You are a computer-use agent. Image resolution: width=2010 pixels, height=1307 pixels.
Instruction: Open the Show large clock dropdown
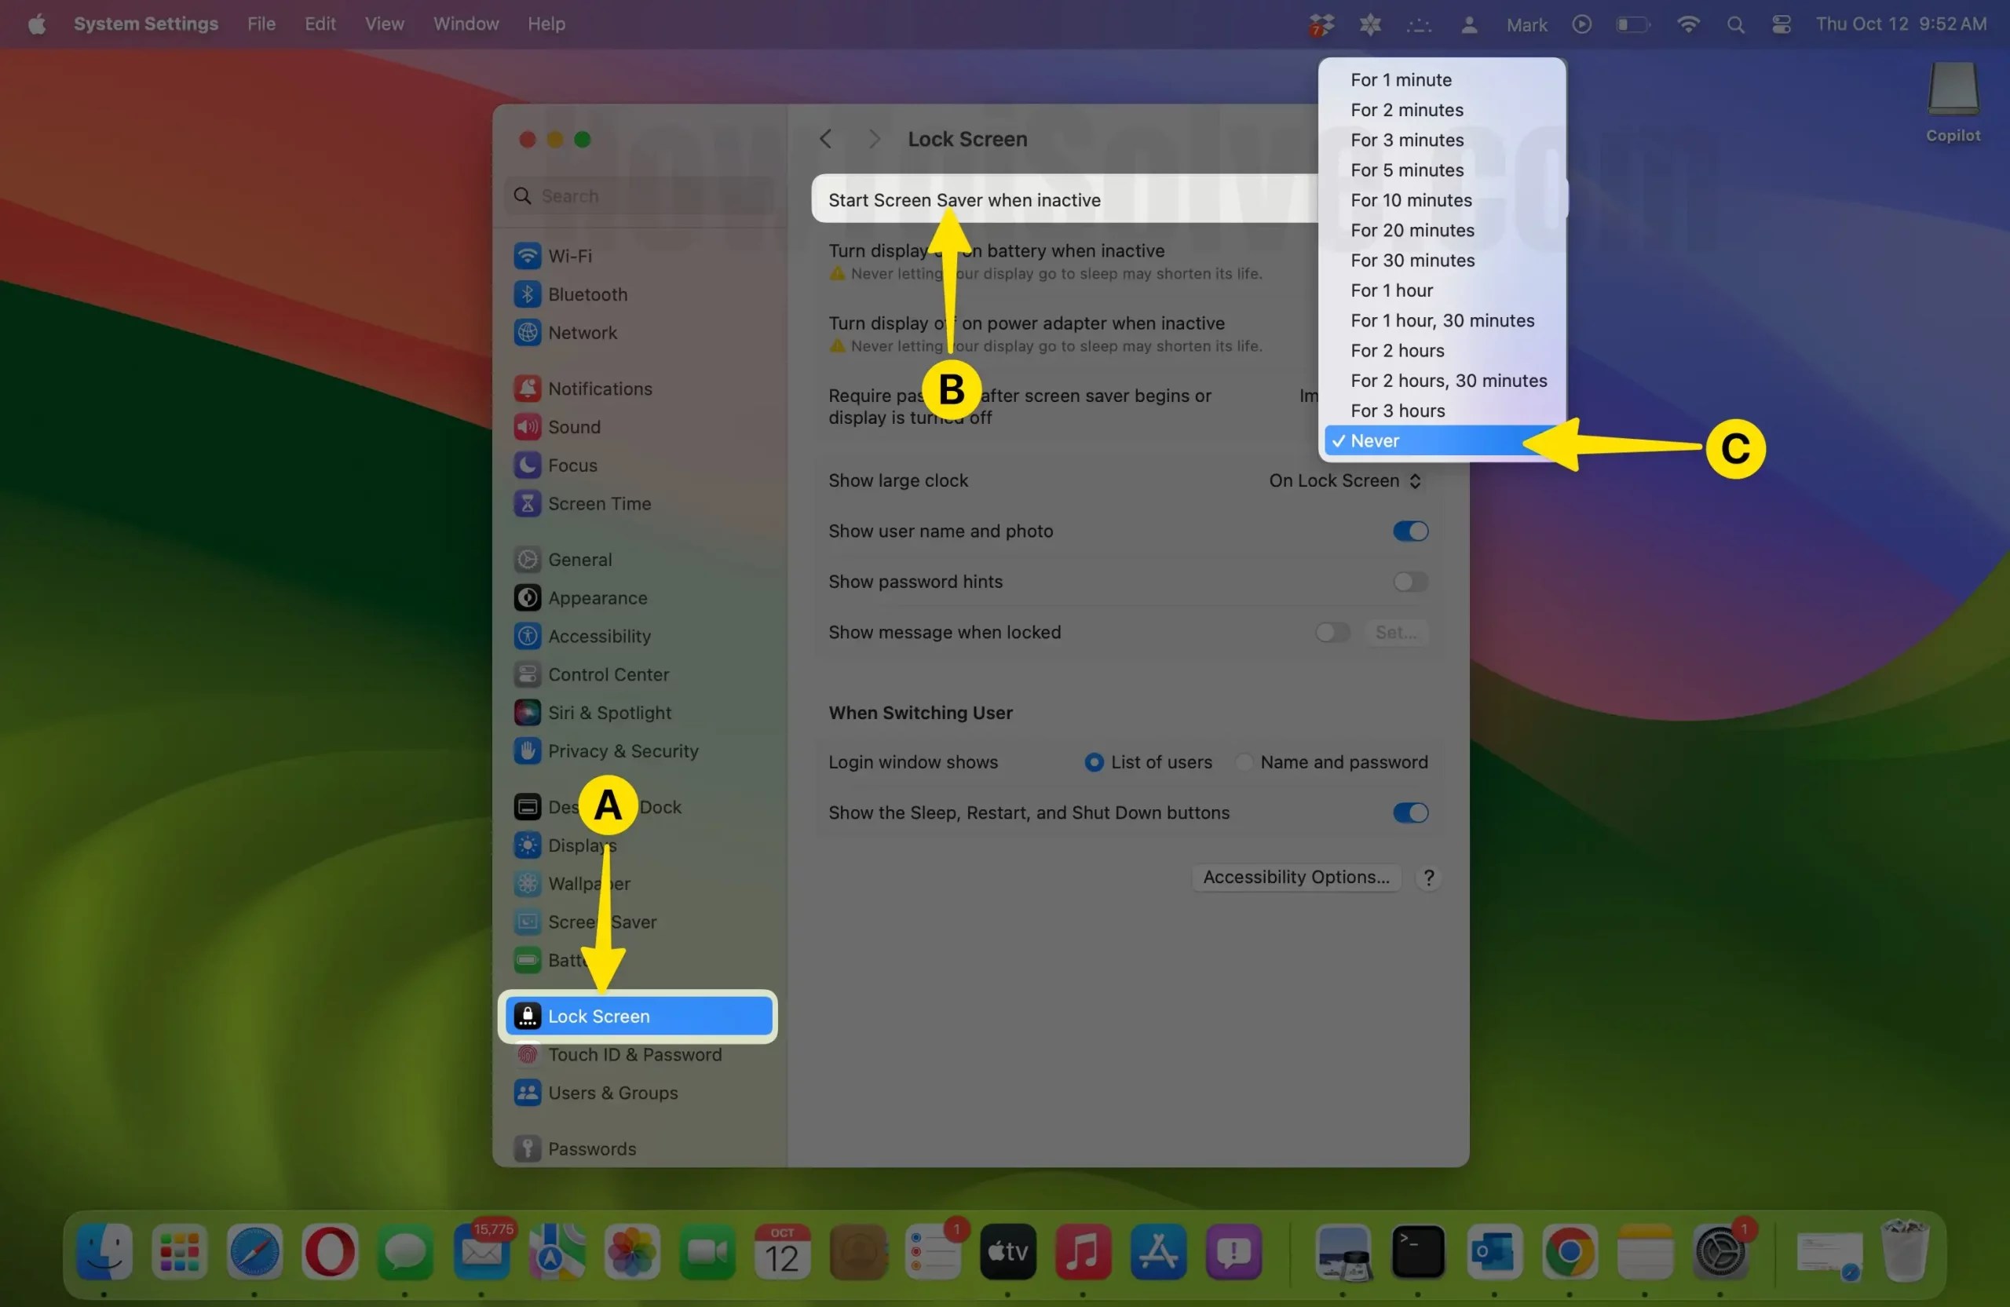[x=1343, y=480]
